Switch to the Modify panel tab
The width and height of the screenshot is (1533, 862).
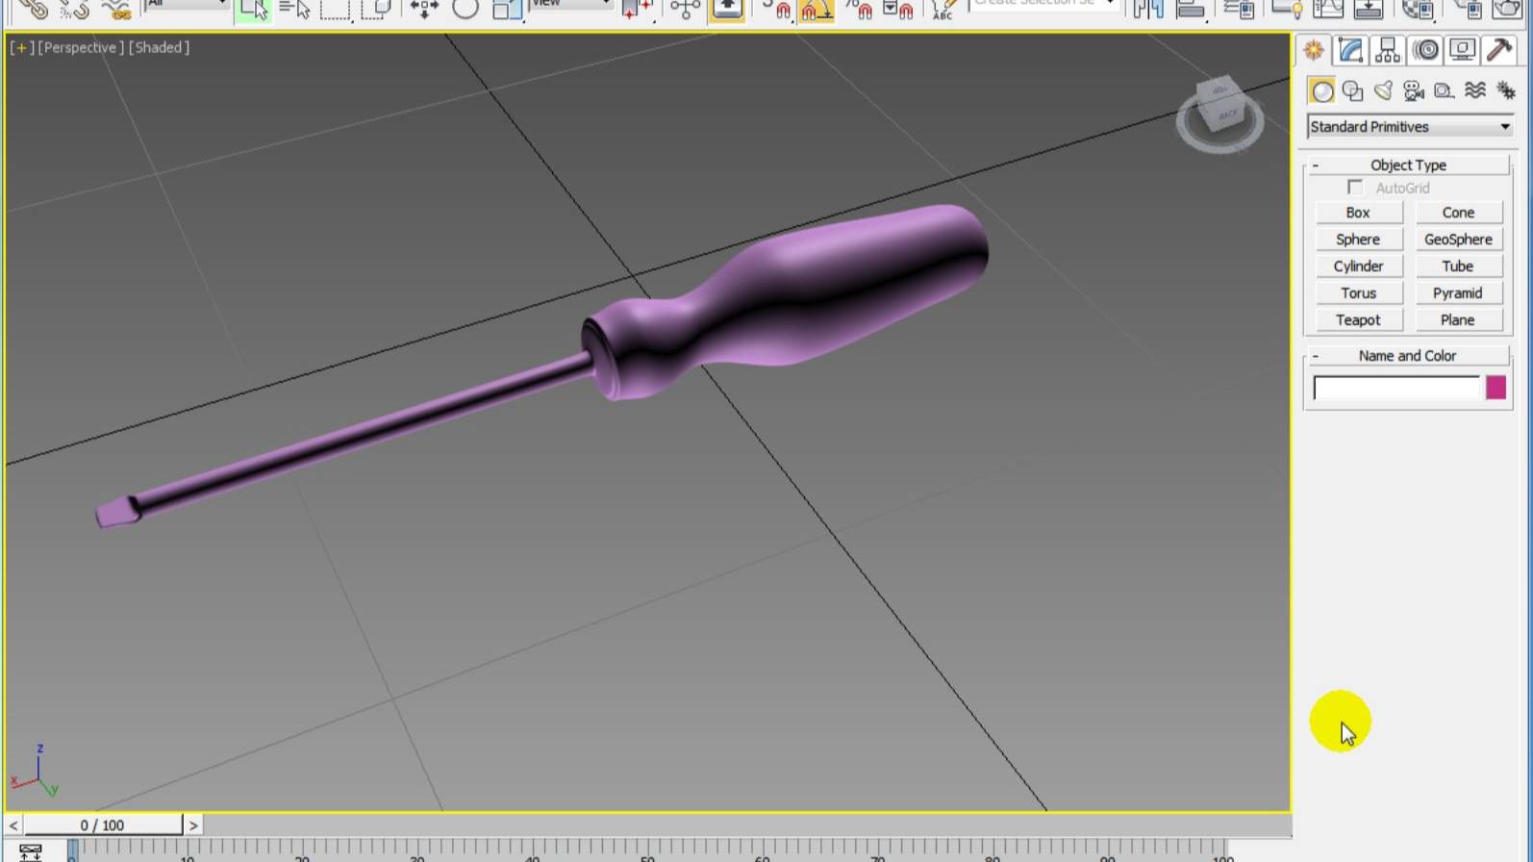1350,50
